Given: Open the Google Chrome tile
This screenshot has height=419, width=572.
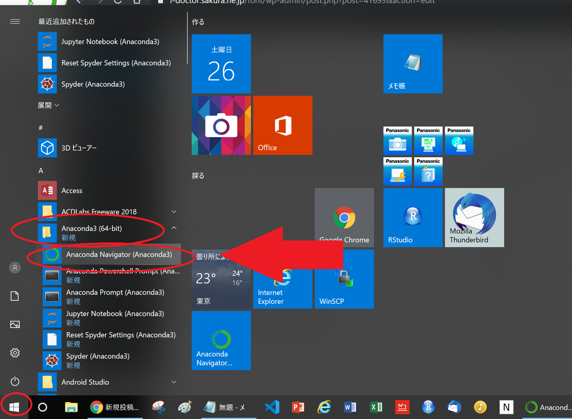Looking at the screenshot, I should [344, 218].
